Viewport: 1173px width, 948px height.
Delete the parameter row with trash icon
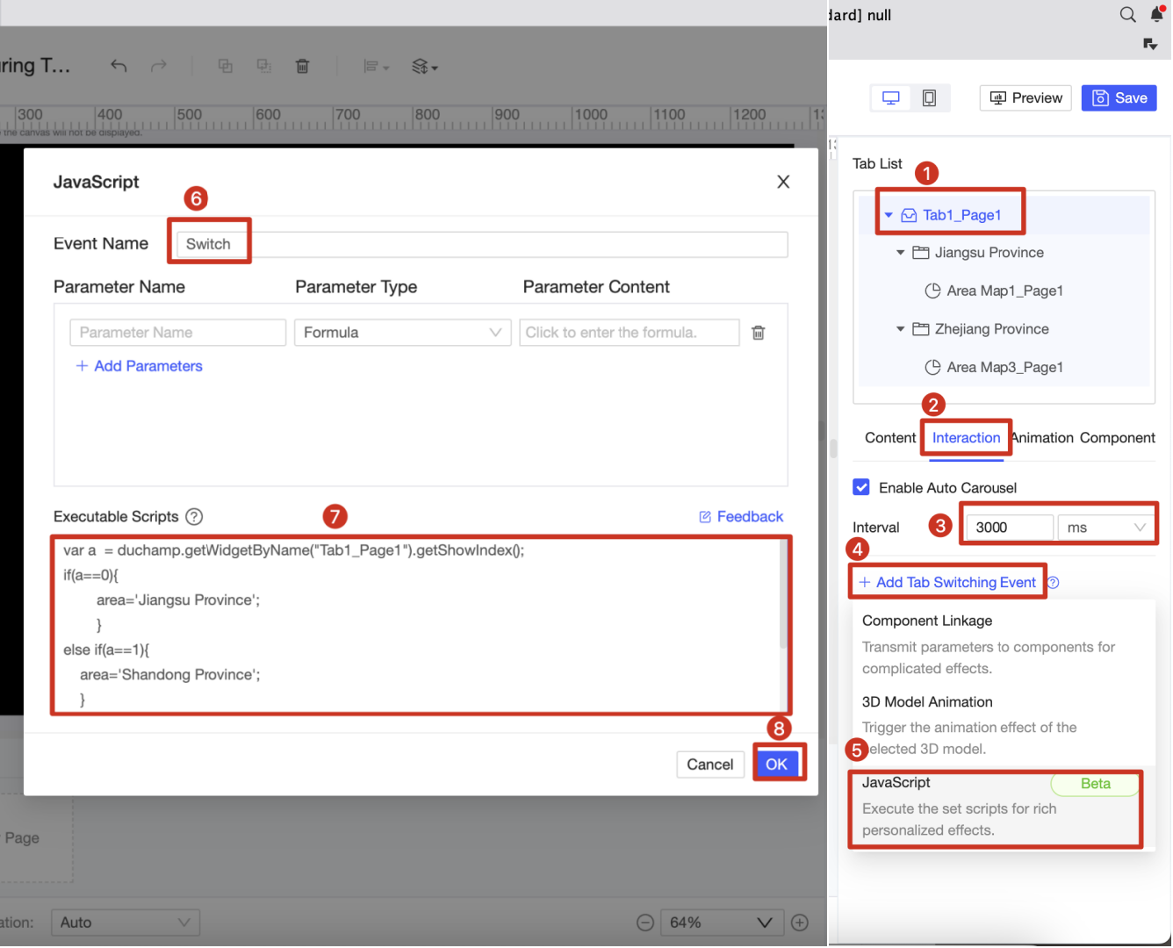click(759, 333)
